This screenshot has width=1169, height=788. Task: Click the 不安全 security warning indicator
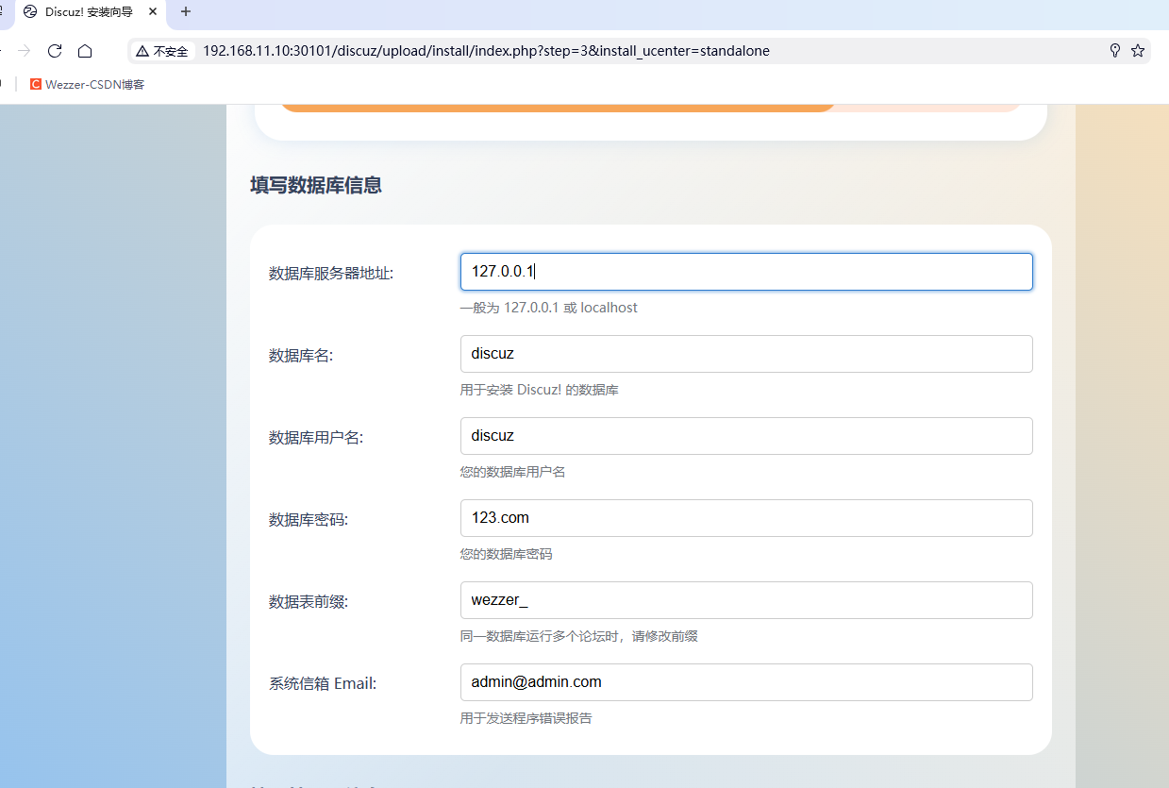[162, 51]
